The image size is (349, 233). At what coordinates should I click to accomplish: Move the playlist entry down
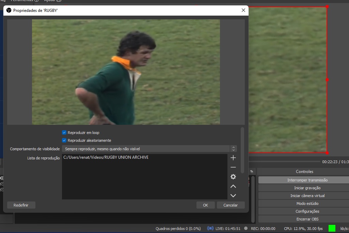tap(233, 196)
